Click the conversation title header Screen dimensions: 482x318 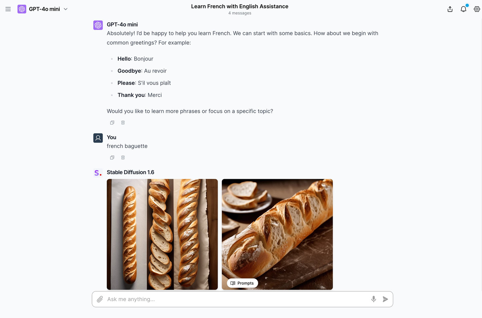[x=240, y=6]
